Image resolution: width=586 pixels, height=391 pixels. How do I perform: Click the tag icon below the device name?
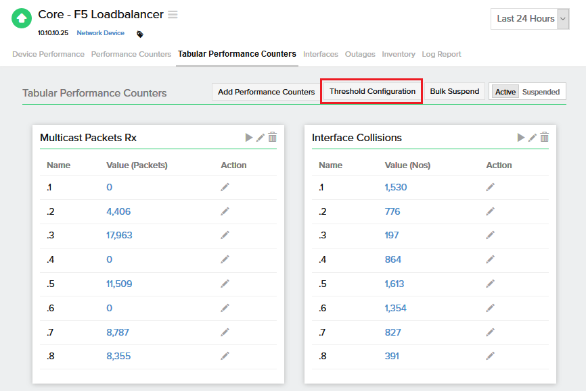(x=140, y=34)
